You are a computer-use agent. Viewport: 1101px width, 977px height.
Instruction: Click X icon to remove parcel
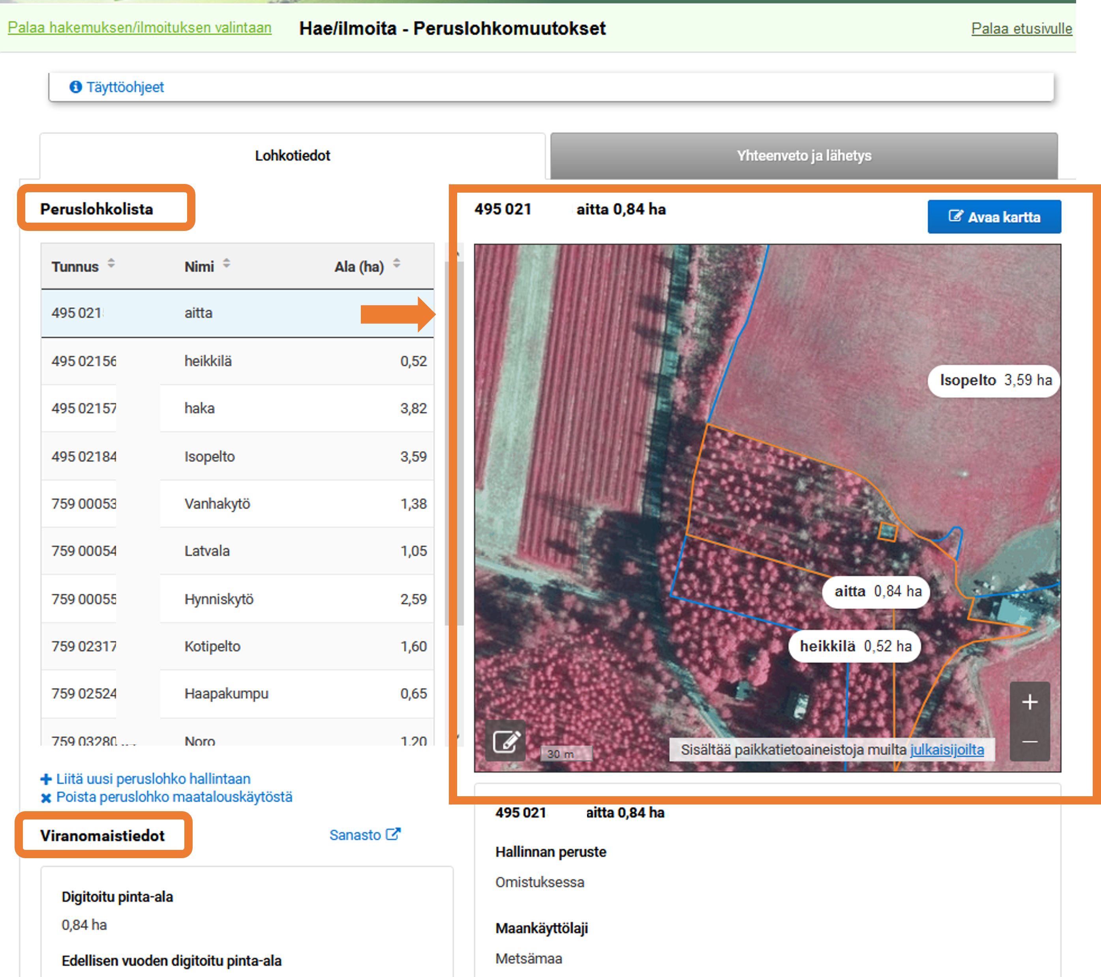click(x=46, y=798)
